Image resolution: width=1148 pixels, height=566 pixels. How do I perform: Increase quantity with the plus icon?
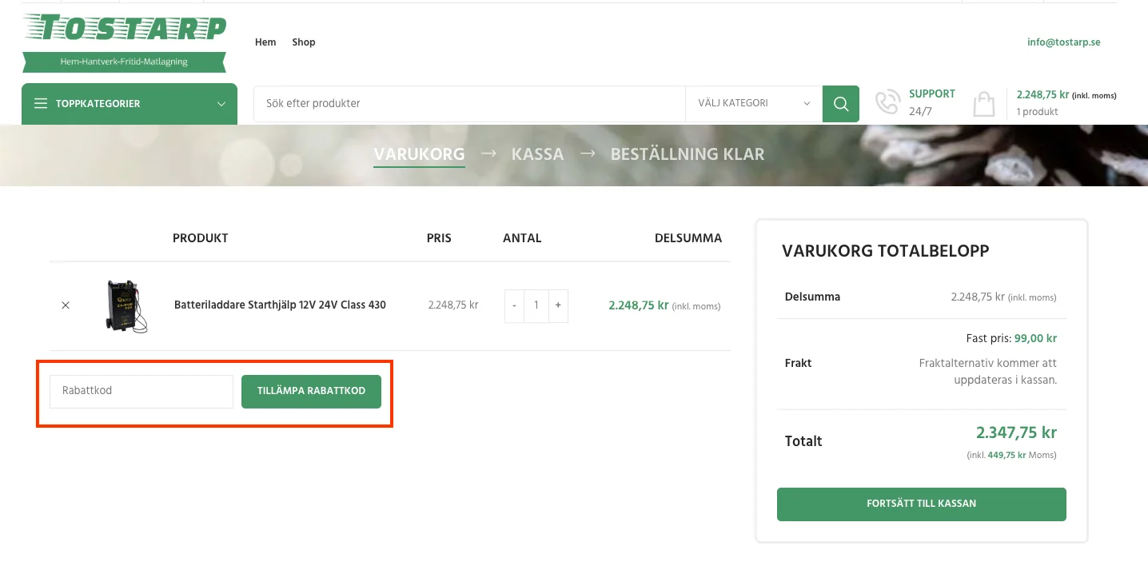pos(557,305)
